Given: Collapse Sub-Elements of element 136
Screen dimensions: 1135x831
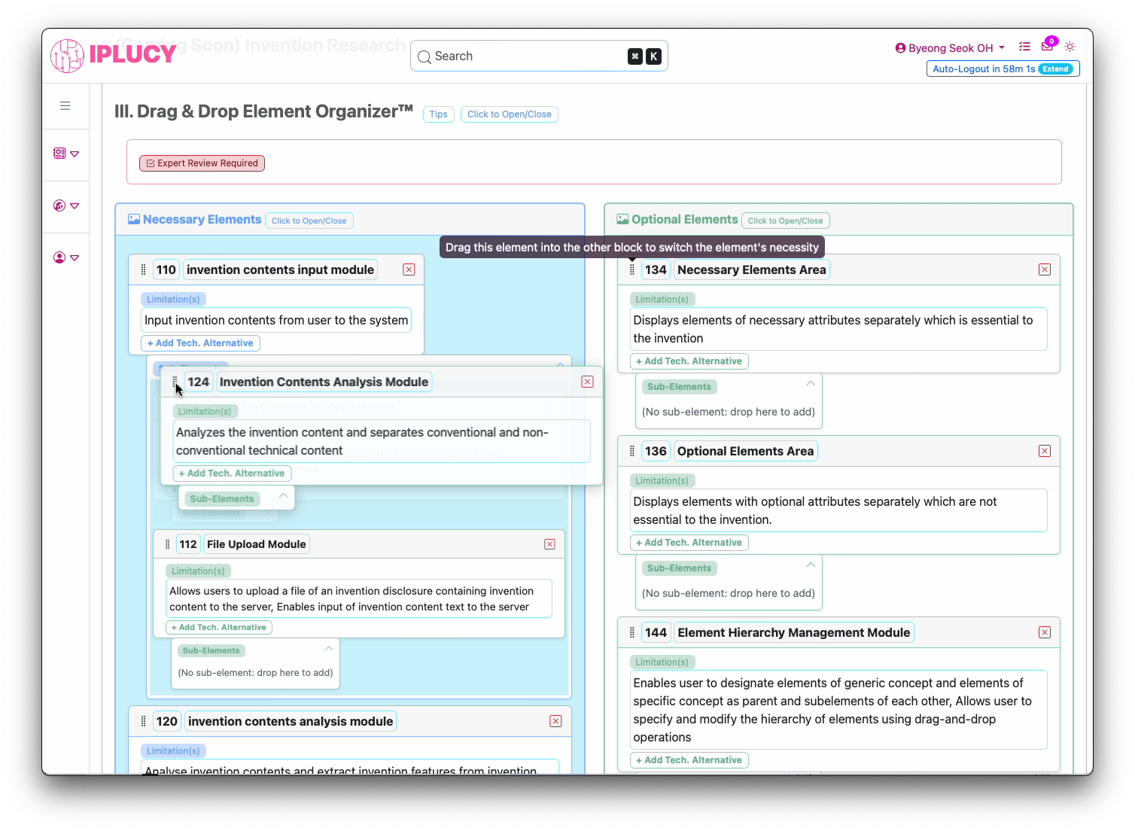Looking at the screenshot, I should (x=811, y=565).
